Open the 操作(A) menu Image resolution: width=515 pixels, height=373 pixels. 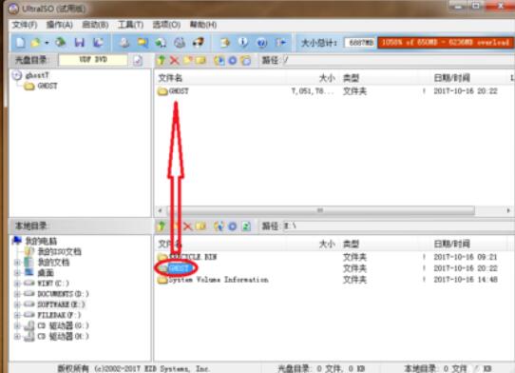pos(60,25)
